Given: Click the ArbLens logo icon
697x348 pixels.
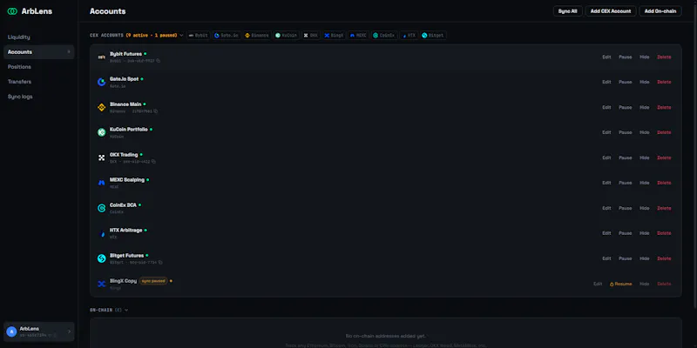Looking at the screenshot, I should [12, 11].
